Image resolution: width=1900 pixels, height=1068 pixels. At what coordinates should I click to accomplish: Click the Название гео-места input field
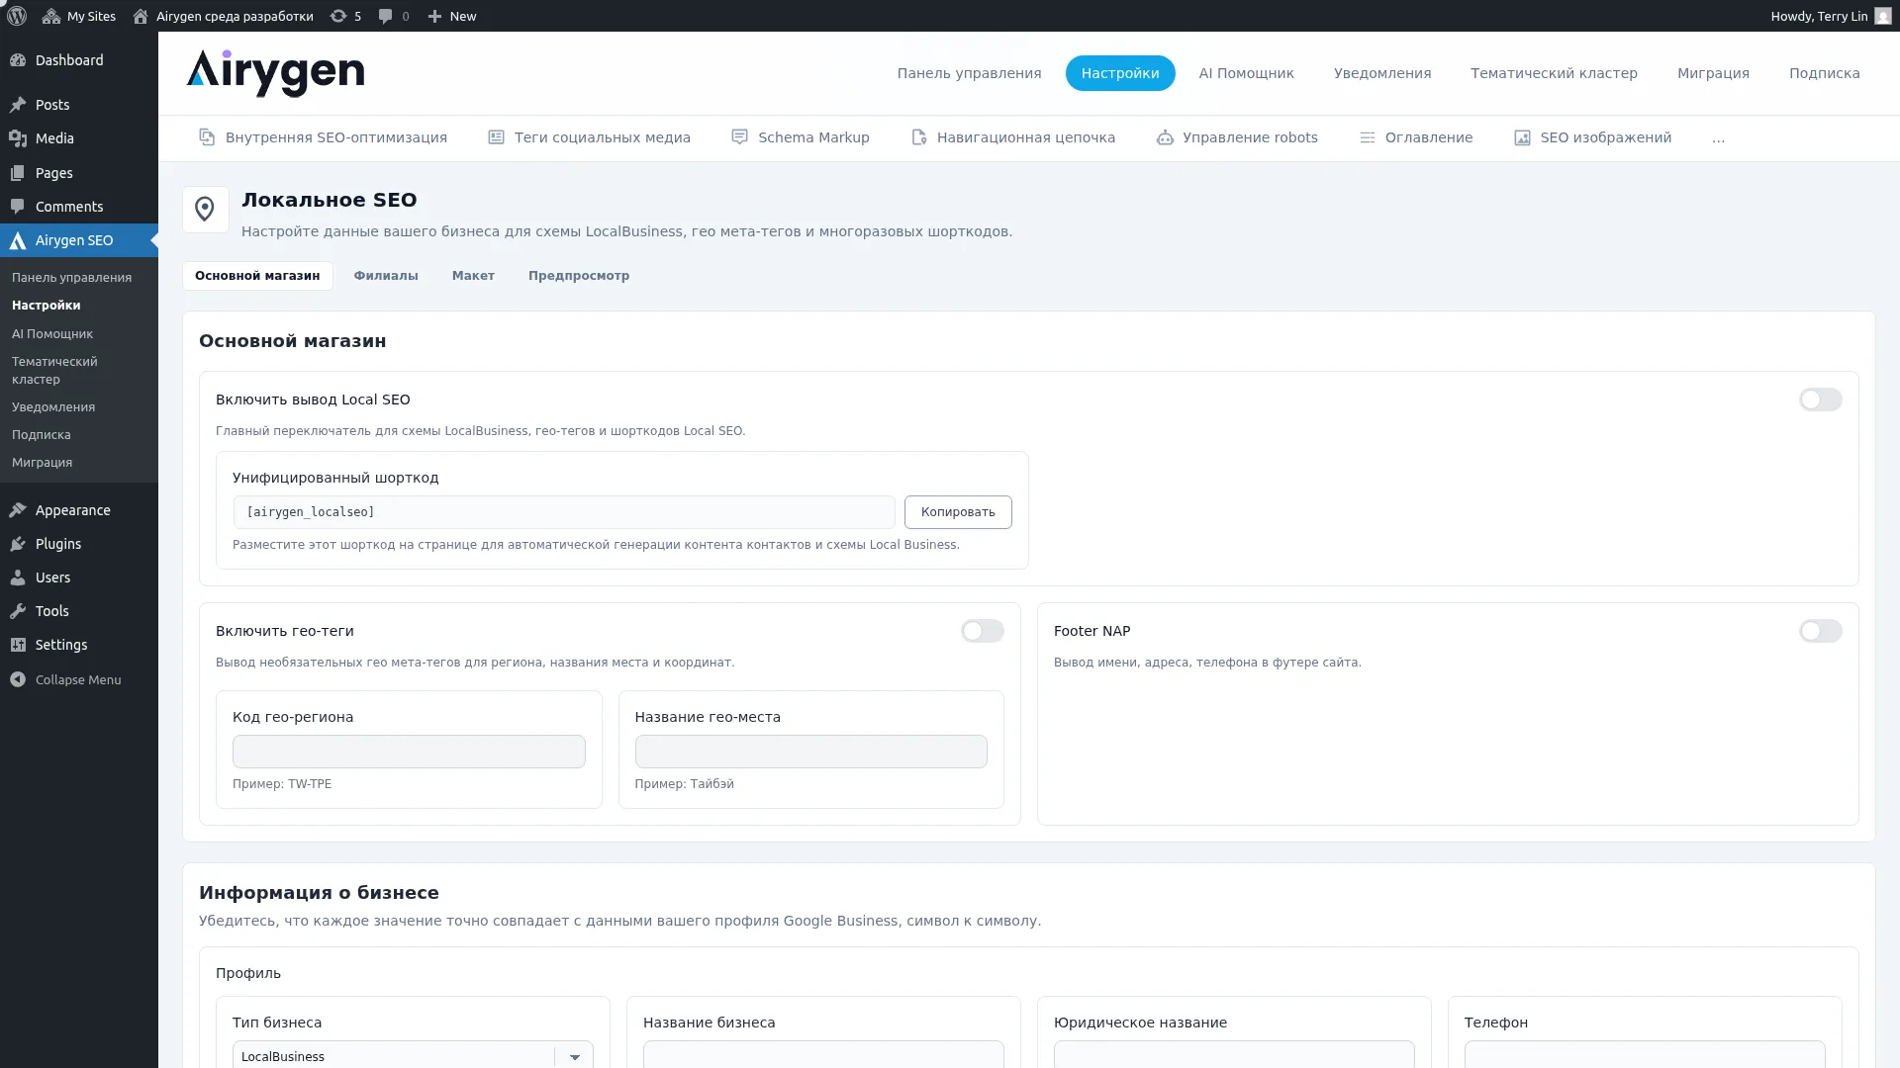point(810,752)
